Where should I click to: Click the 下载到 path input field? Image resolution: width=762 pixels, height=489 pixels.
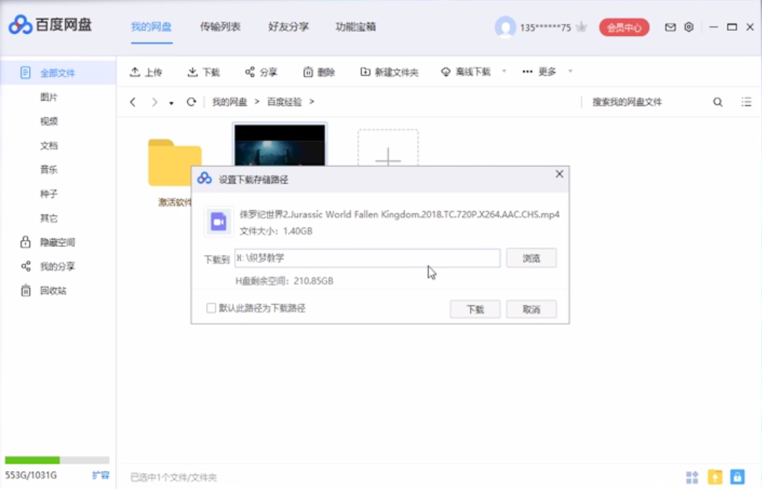[367, 258]
